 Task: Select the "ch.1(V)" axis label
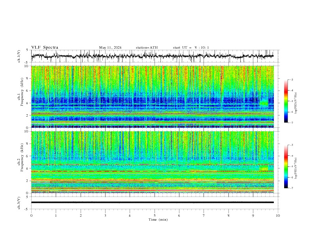[19, 56]
